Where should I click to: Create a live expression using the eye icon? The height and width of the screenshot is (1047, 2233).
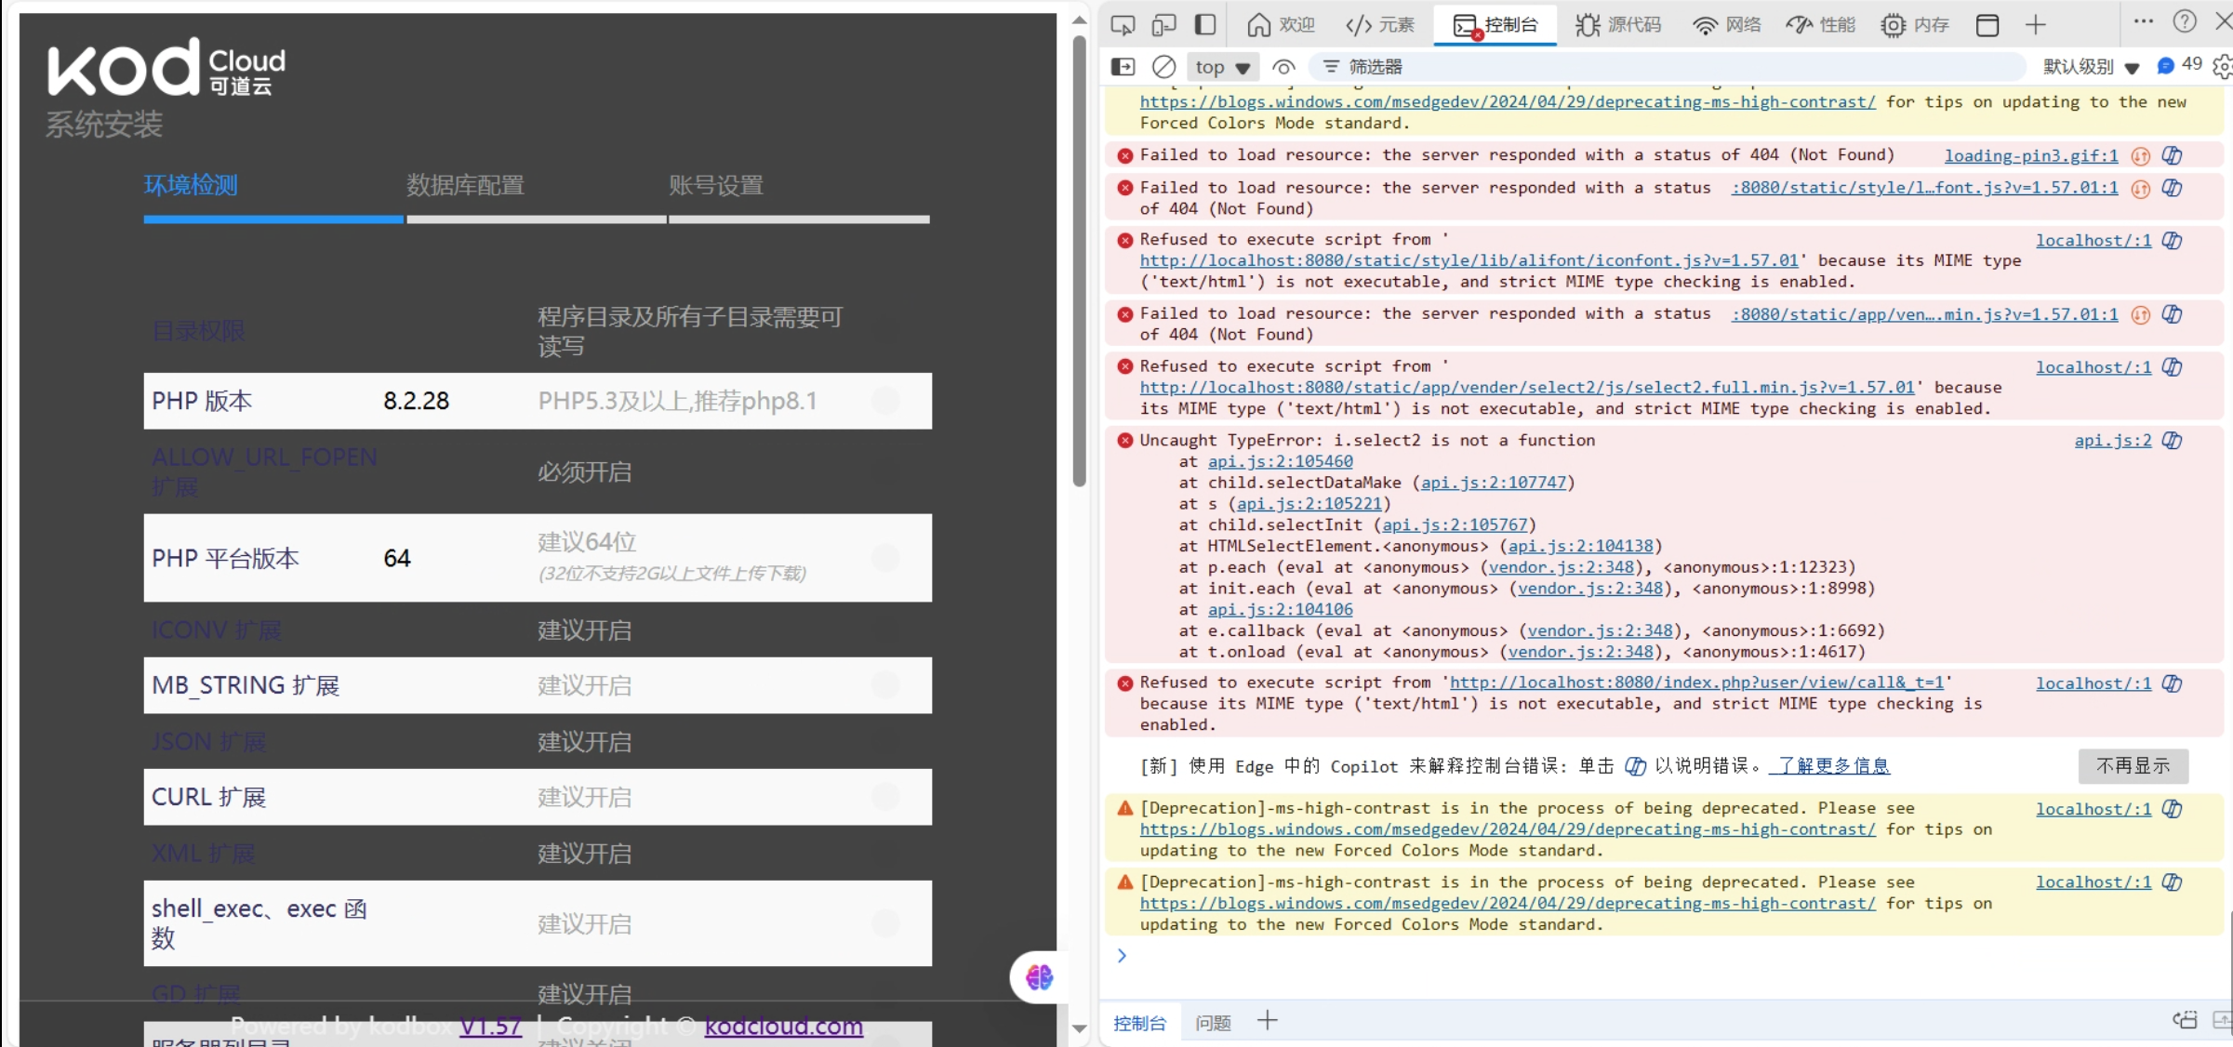coord(1283,67)
